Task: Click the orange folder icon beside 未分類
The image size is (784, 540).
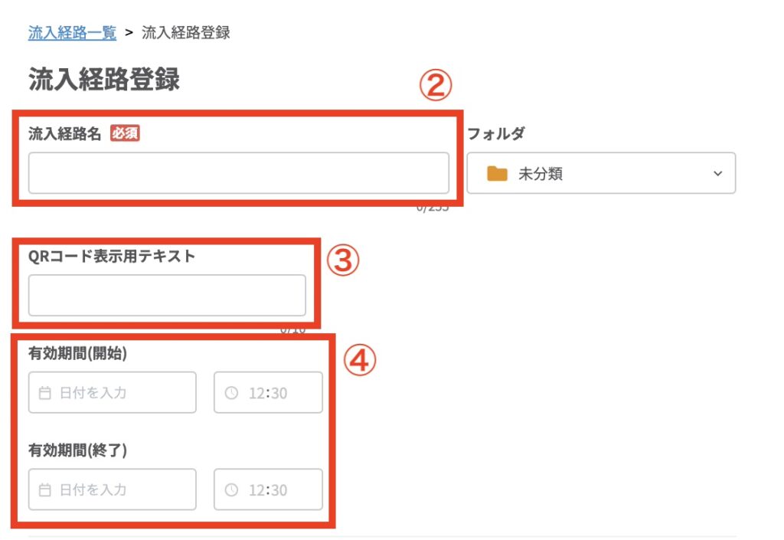Action: (498, 174)
